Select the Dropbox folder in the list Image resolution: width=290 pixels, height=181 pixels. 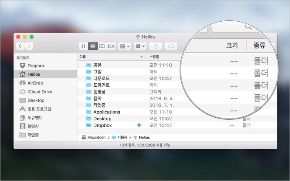[177, 125]
